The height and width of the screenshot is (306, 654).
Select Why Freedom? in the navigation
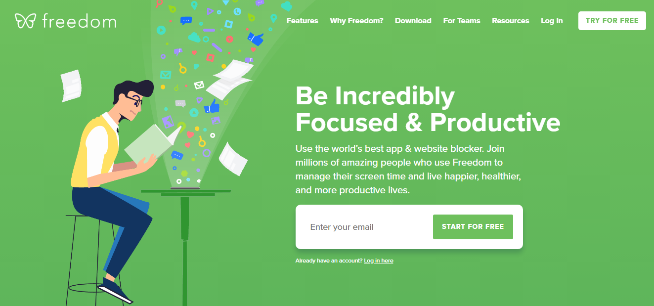(356, 21)
